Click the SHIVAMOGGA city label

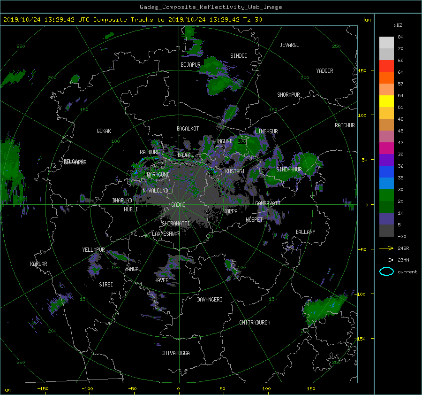pos(175,353)
